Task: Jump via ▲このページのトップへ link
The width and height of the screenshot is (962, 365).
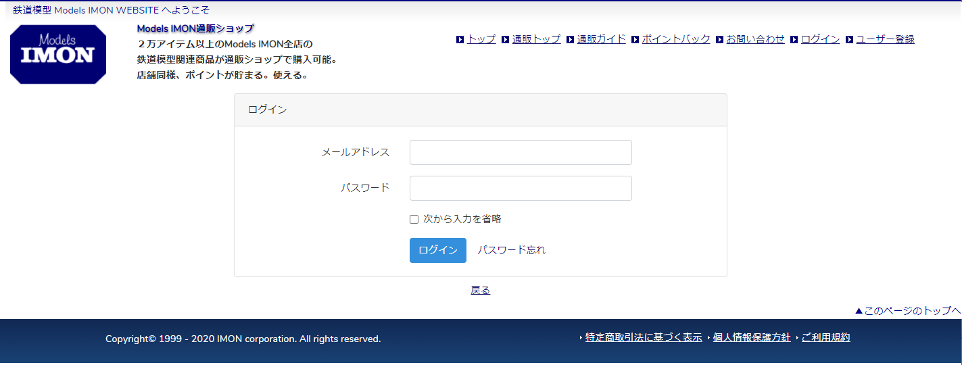Action: 908,311
